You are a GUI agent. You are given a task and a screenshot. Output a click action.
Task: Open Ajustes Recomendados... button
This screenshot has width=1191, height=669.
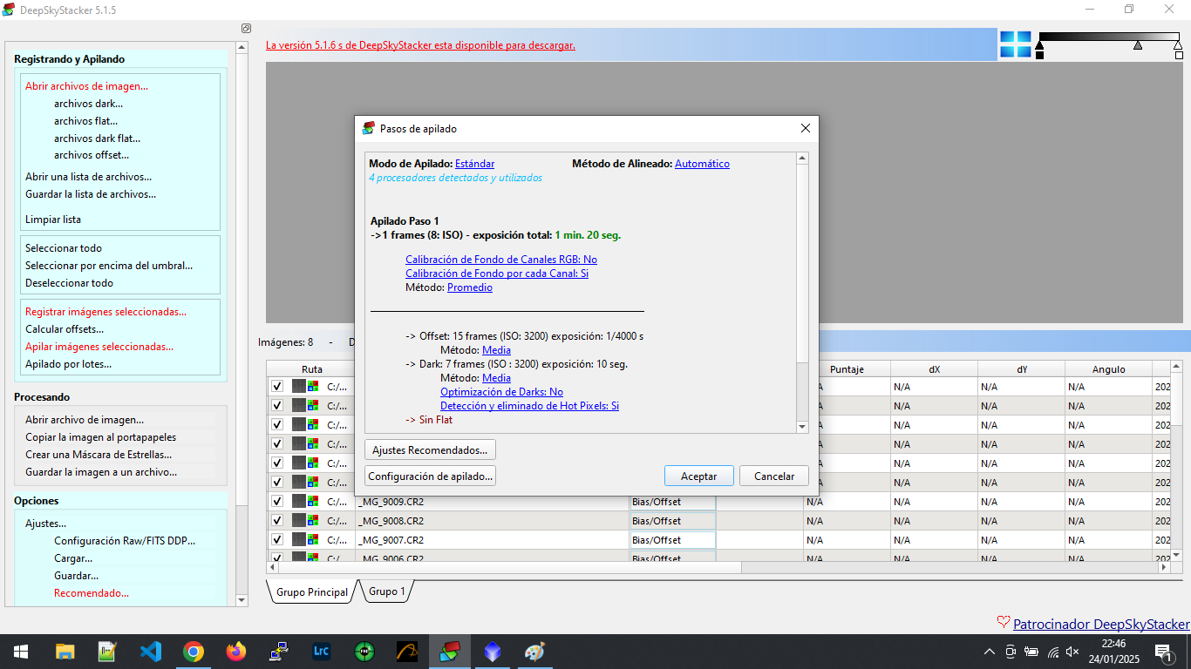pos(430,450)
